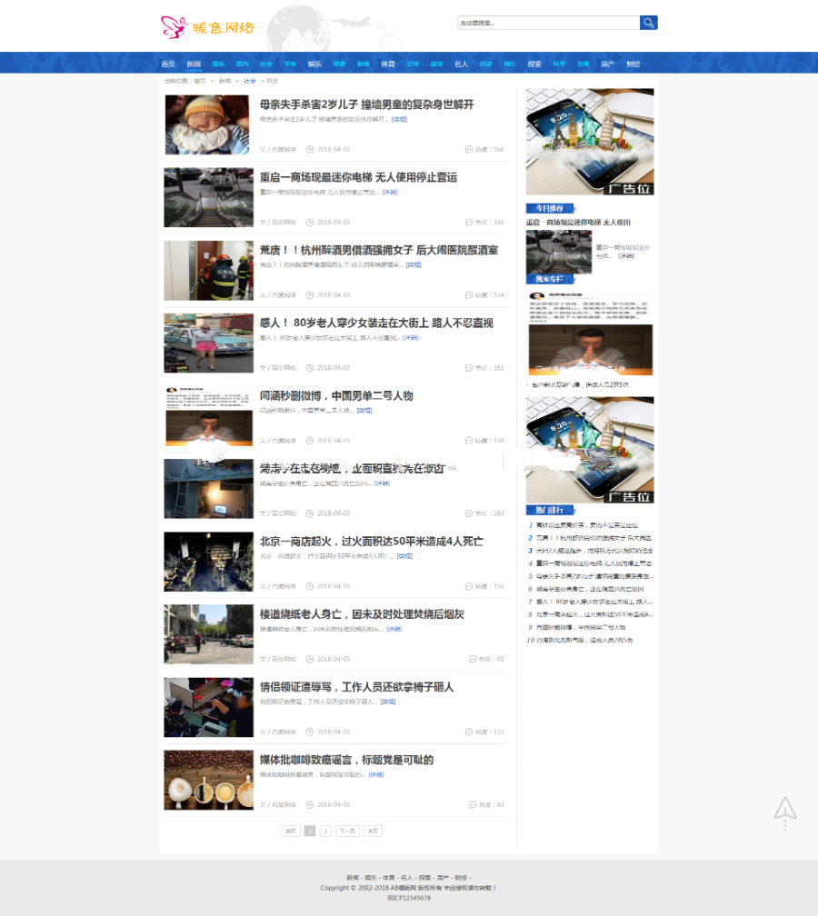Click the clock icon on the first article
The width and height of the screenshot is (818, 916).
click(x=310, y=149)
